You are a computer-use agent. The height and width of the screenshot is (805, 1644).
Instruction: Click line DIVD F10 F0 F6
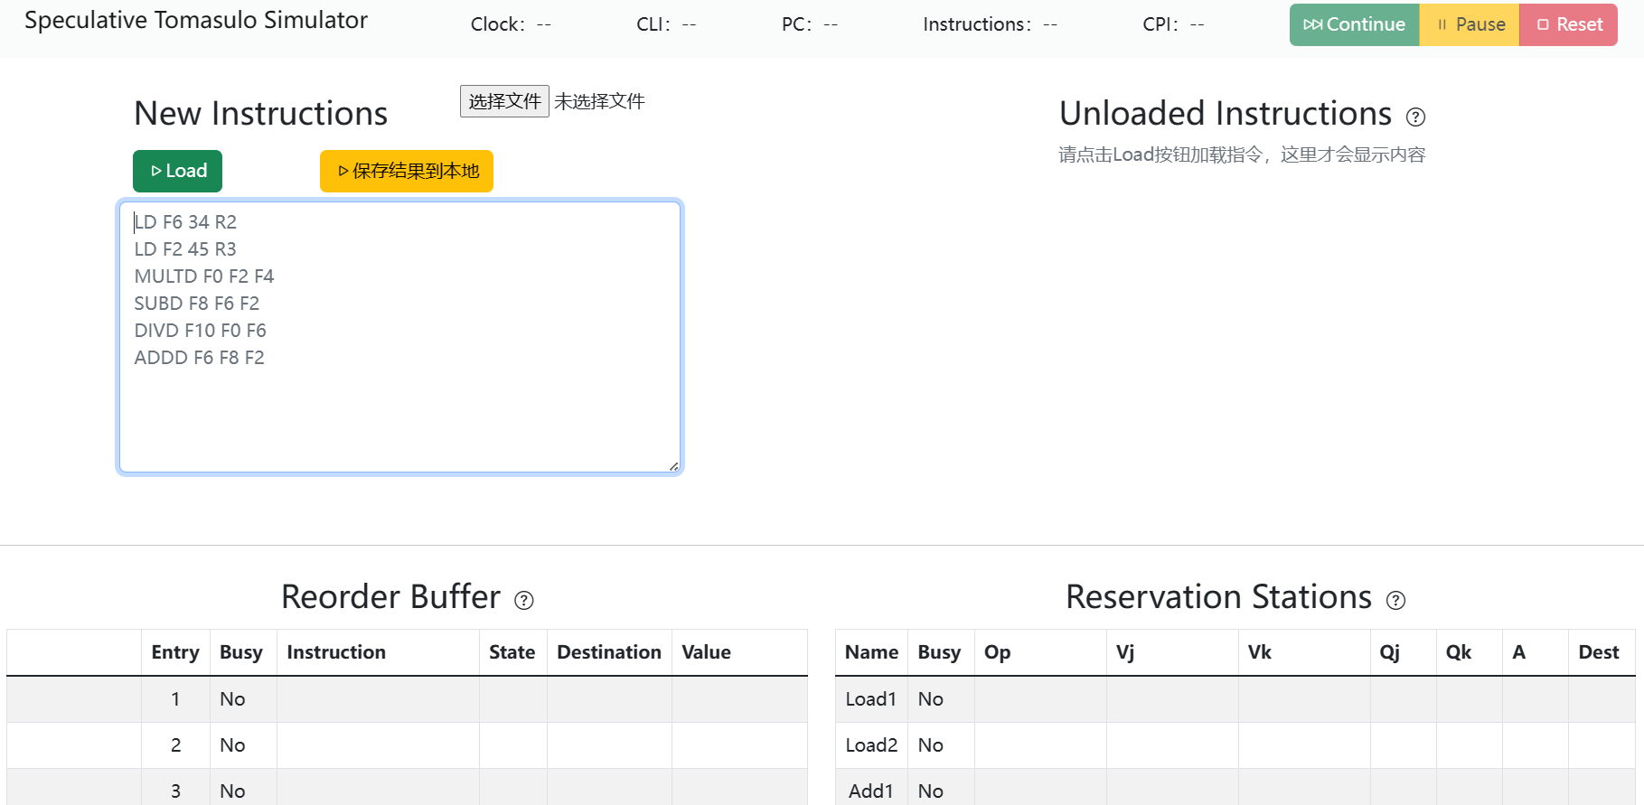201,331
